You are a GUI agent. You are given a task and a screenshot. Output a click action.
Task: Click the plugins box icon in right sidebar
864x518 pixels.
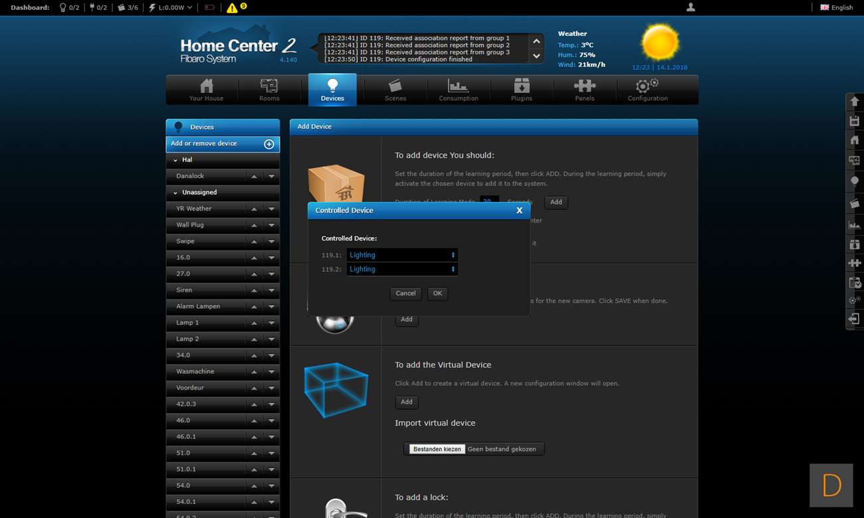coord(855,244)
